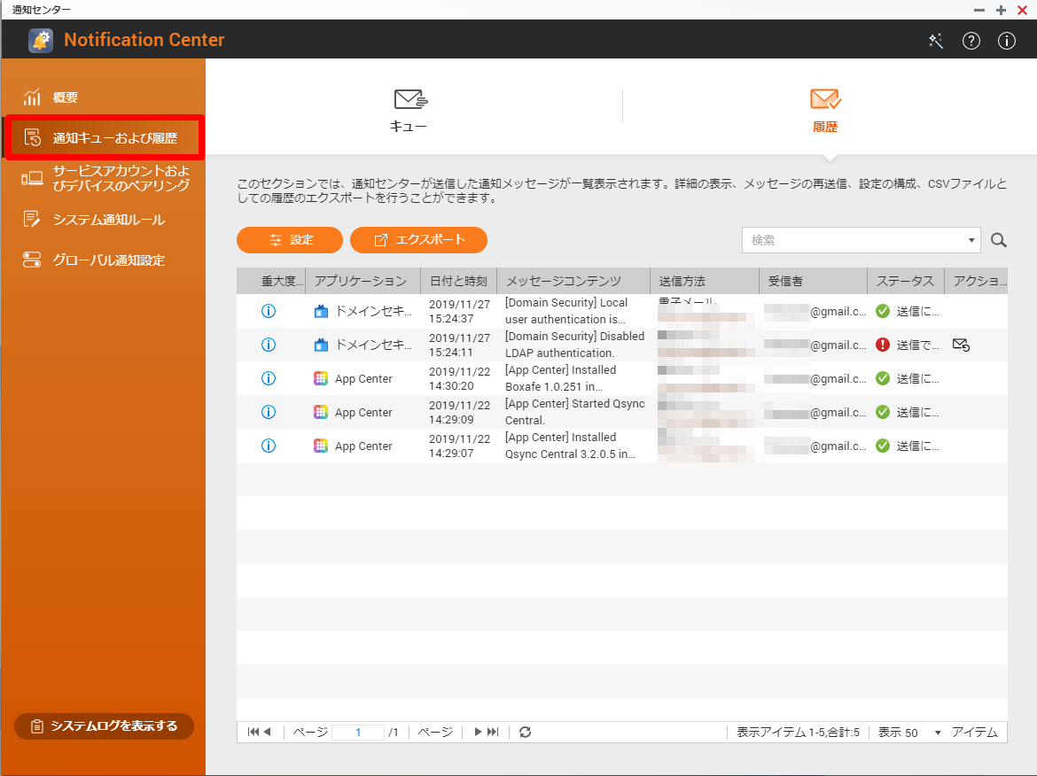
Task: Go to previous page arrow
Action: 267,732
